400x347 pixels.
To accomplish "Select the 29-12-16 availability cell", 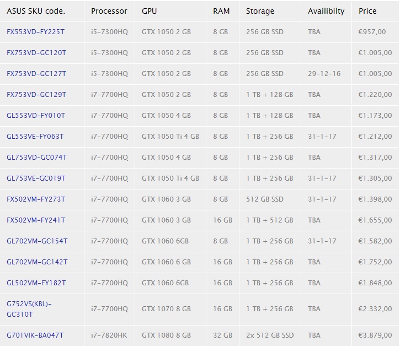I will (324, 74).
